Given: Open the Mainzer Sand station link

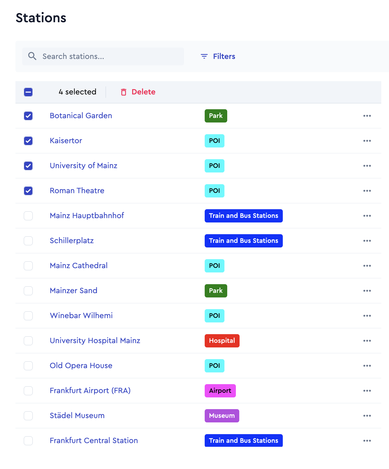Looking at the screenshot, I should [73, 291].
